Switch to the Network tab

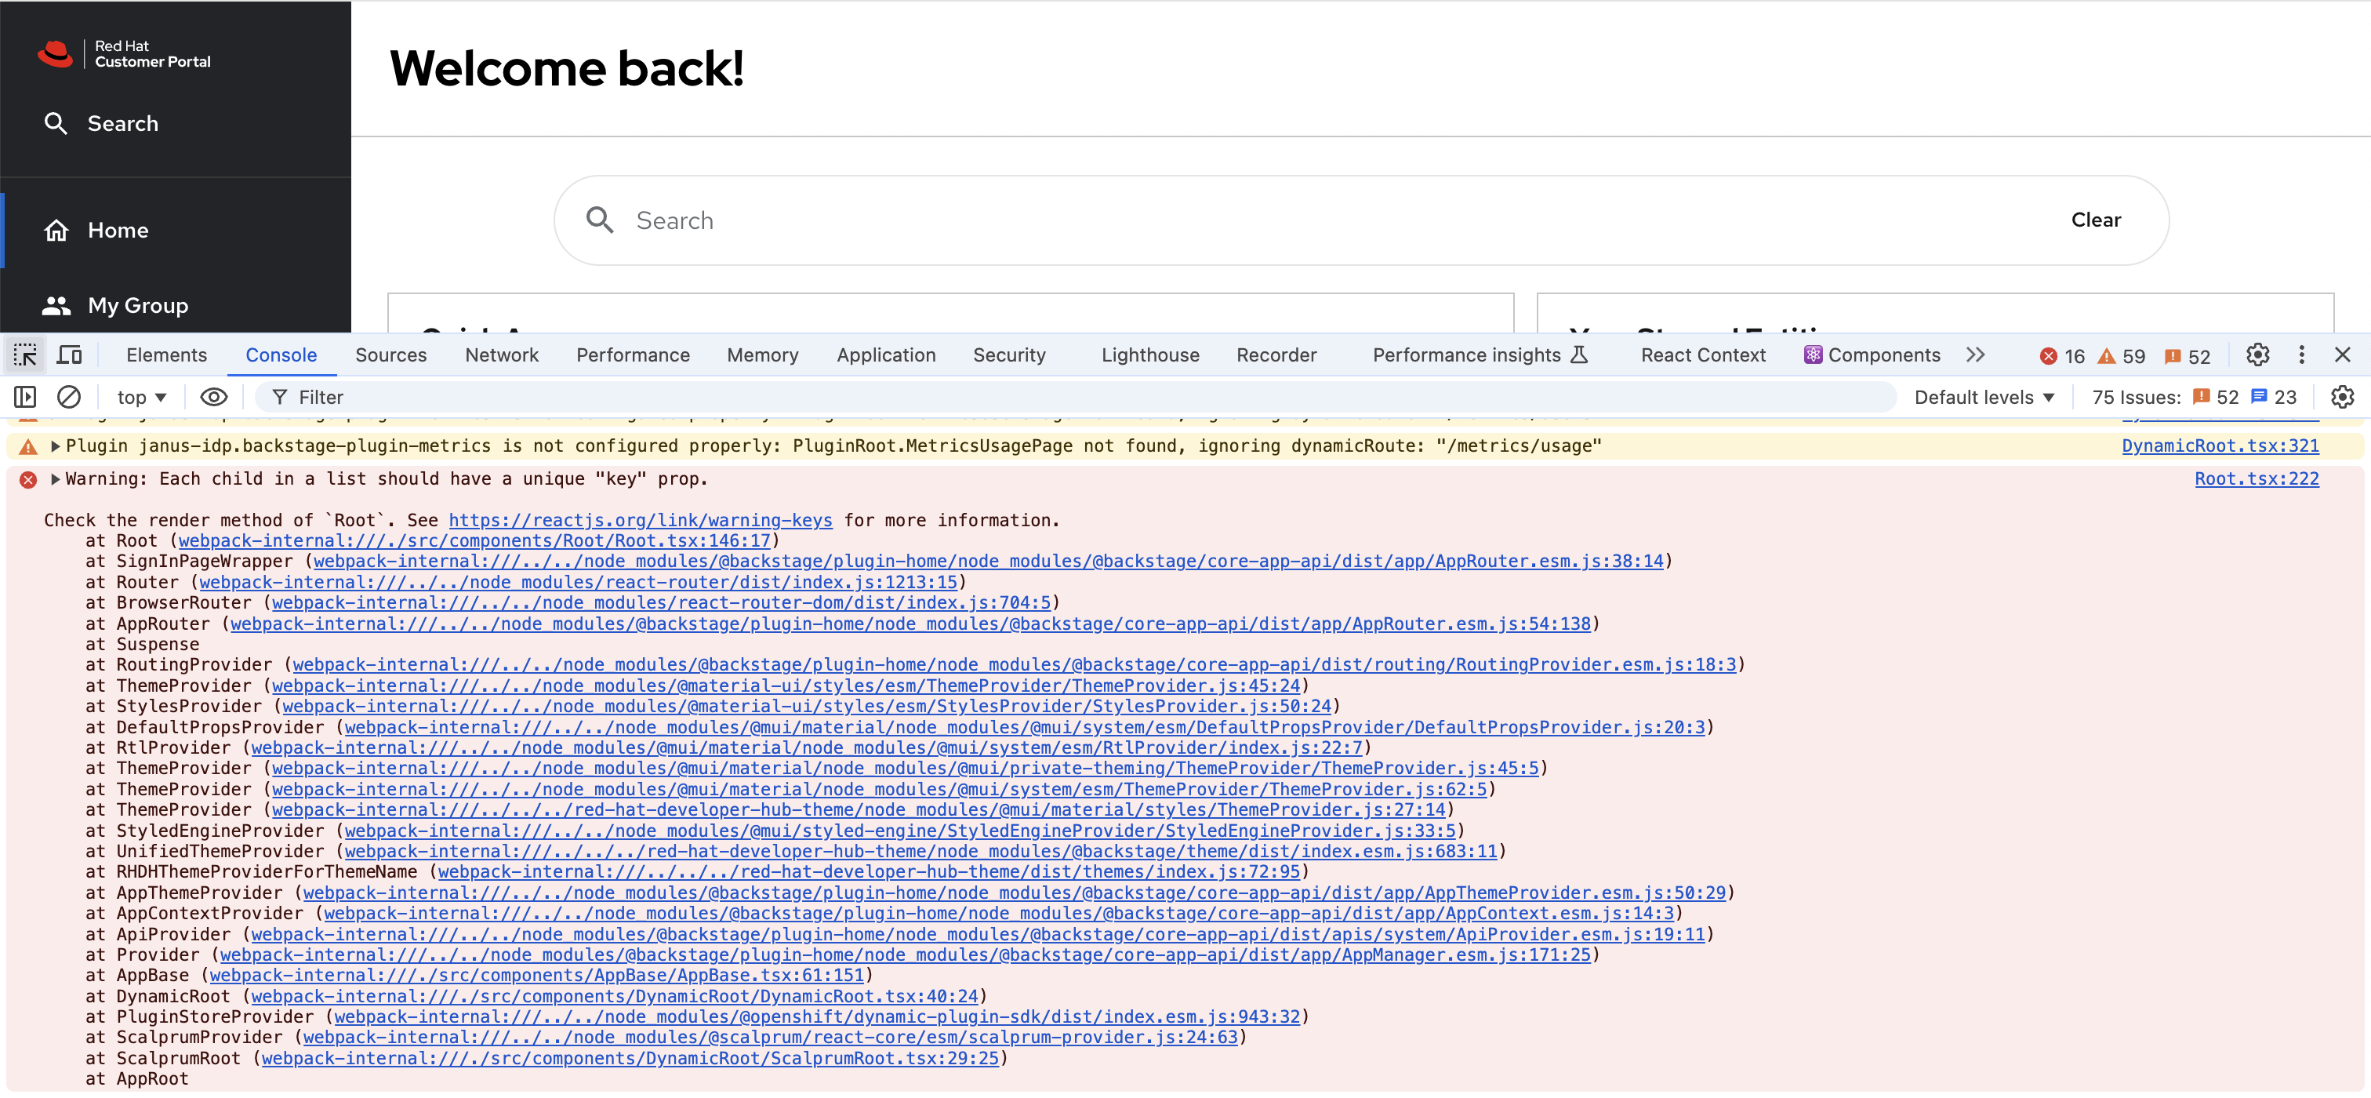(x=501, y=354)
